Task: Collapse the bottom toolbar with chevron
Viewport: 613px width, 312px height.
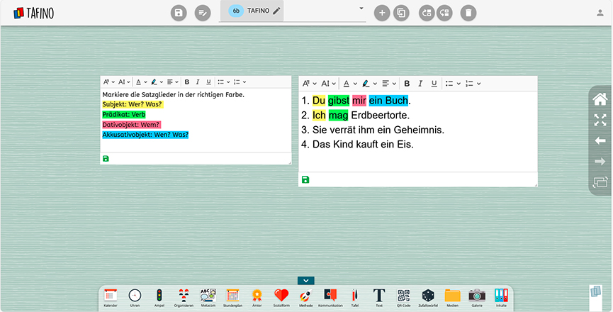Action: [305, 281]
